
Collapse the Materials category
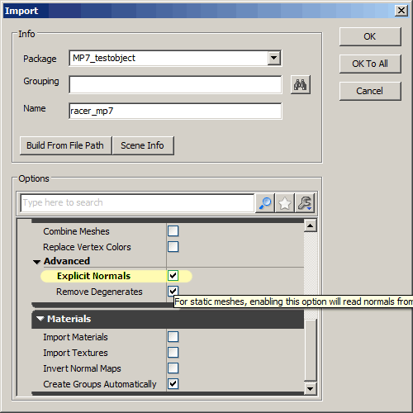click(x=40, y=319)
